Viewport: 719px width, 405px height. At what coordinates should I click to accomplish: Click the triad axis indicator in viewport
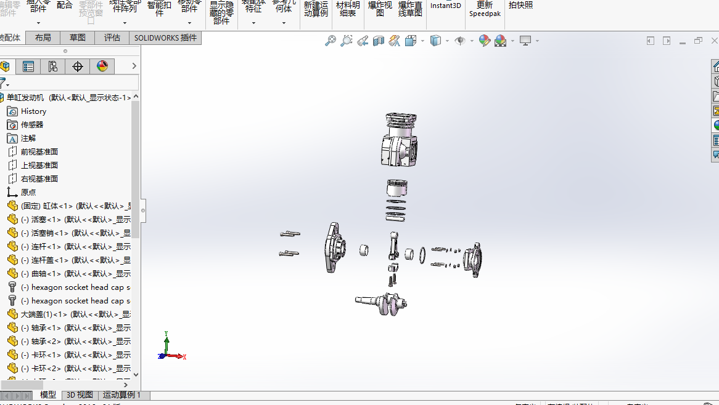[171, 346]
